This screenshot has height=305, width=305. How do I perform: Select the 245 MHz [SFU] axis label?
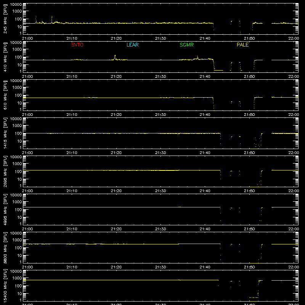[x=5, y=19]
